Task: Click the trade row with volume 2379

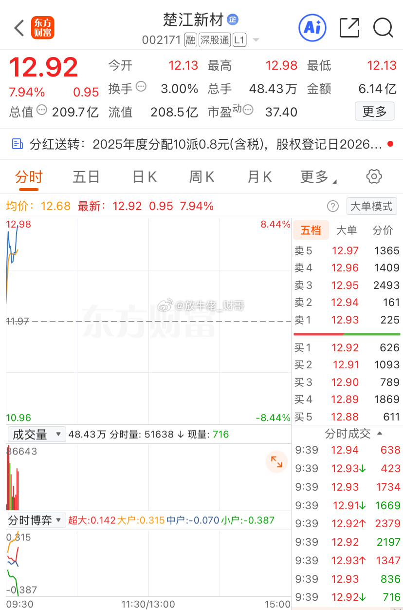Action: point(348,523)
